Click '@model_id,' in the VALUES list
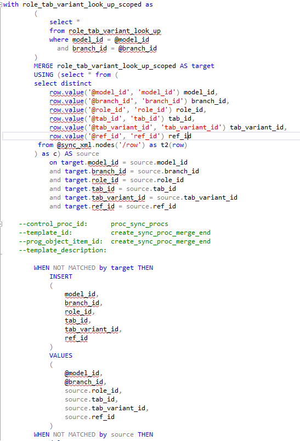The image size is (300, 441). click(x=83, y=373)
